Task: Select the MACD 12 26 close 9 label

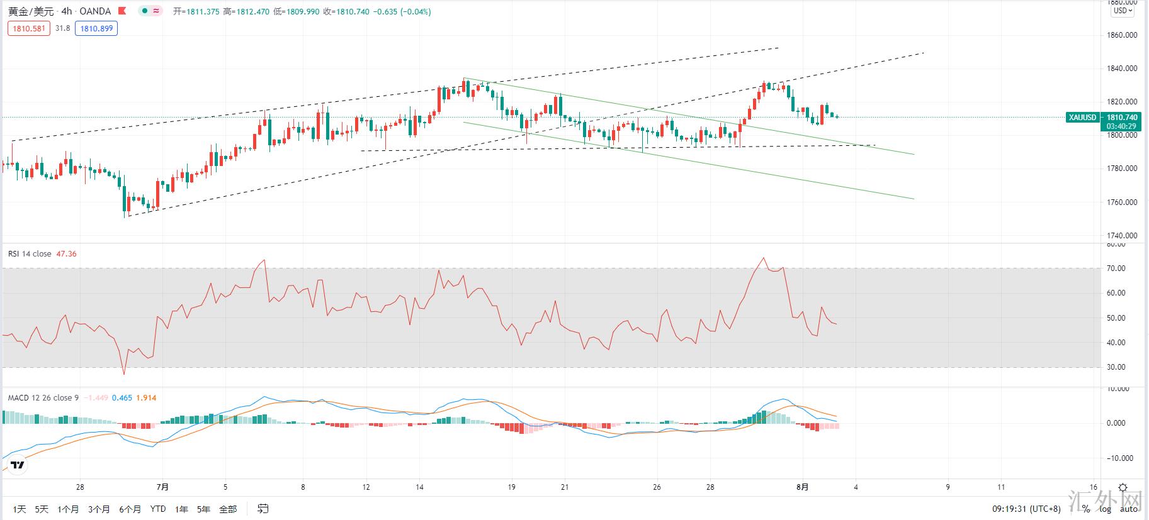Action: 43,397
